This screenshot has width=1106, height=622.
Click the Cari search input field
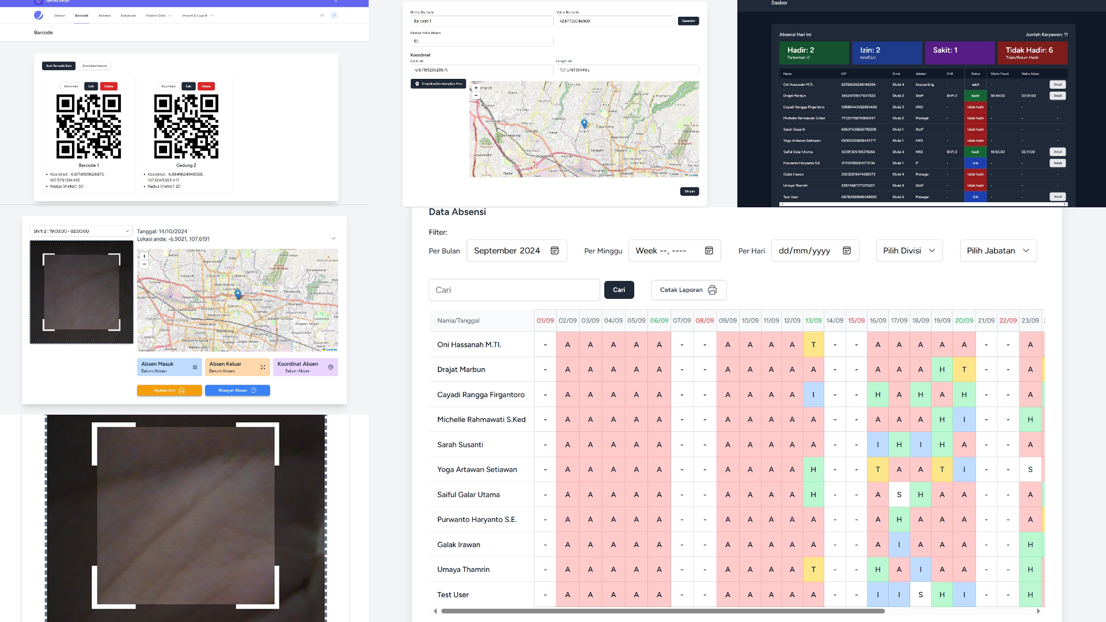tap(514, 290)
